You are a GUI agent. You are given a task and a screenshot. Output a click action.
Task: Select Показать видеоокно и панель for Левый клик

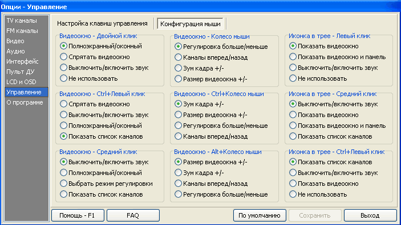click(x=338, y=57)
